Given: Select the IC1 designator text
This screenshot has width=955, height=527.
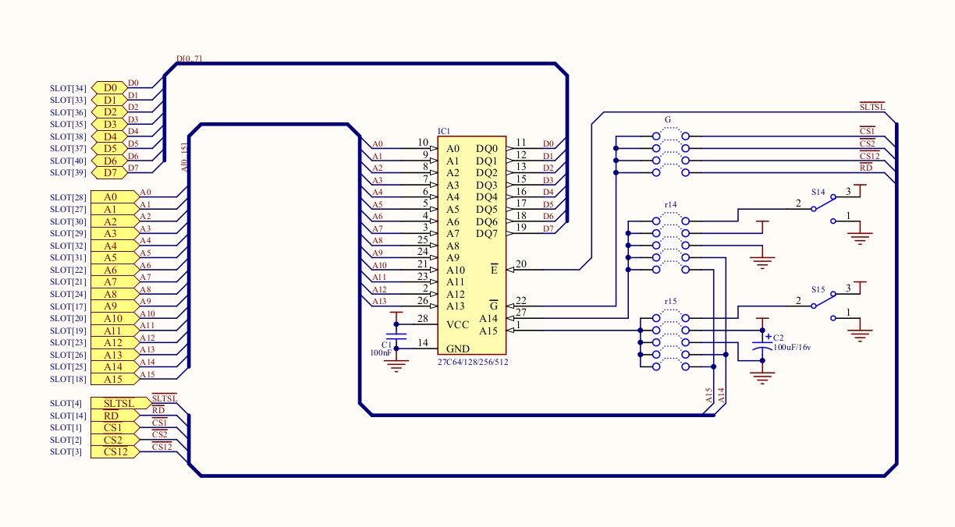Looking at the screenshot, I should [x=444, y=131].
